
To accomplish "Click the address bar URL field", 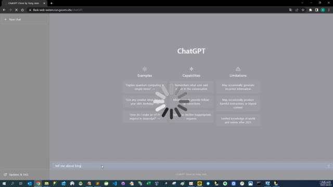I will 157,10.
